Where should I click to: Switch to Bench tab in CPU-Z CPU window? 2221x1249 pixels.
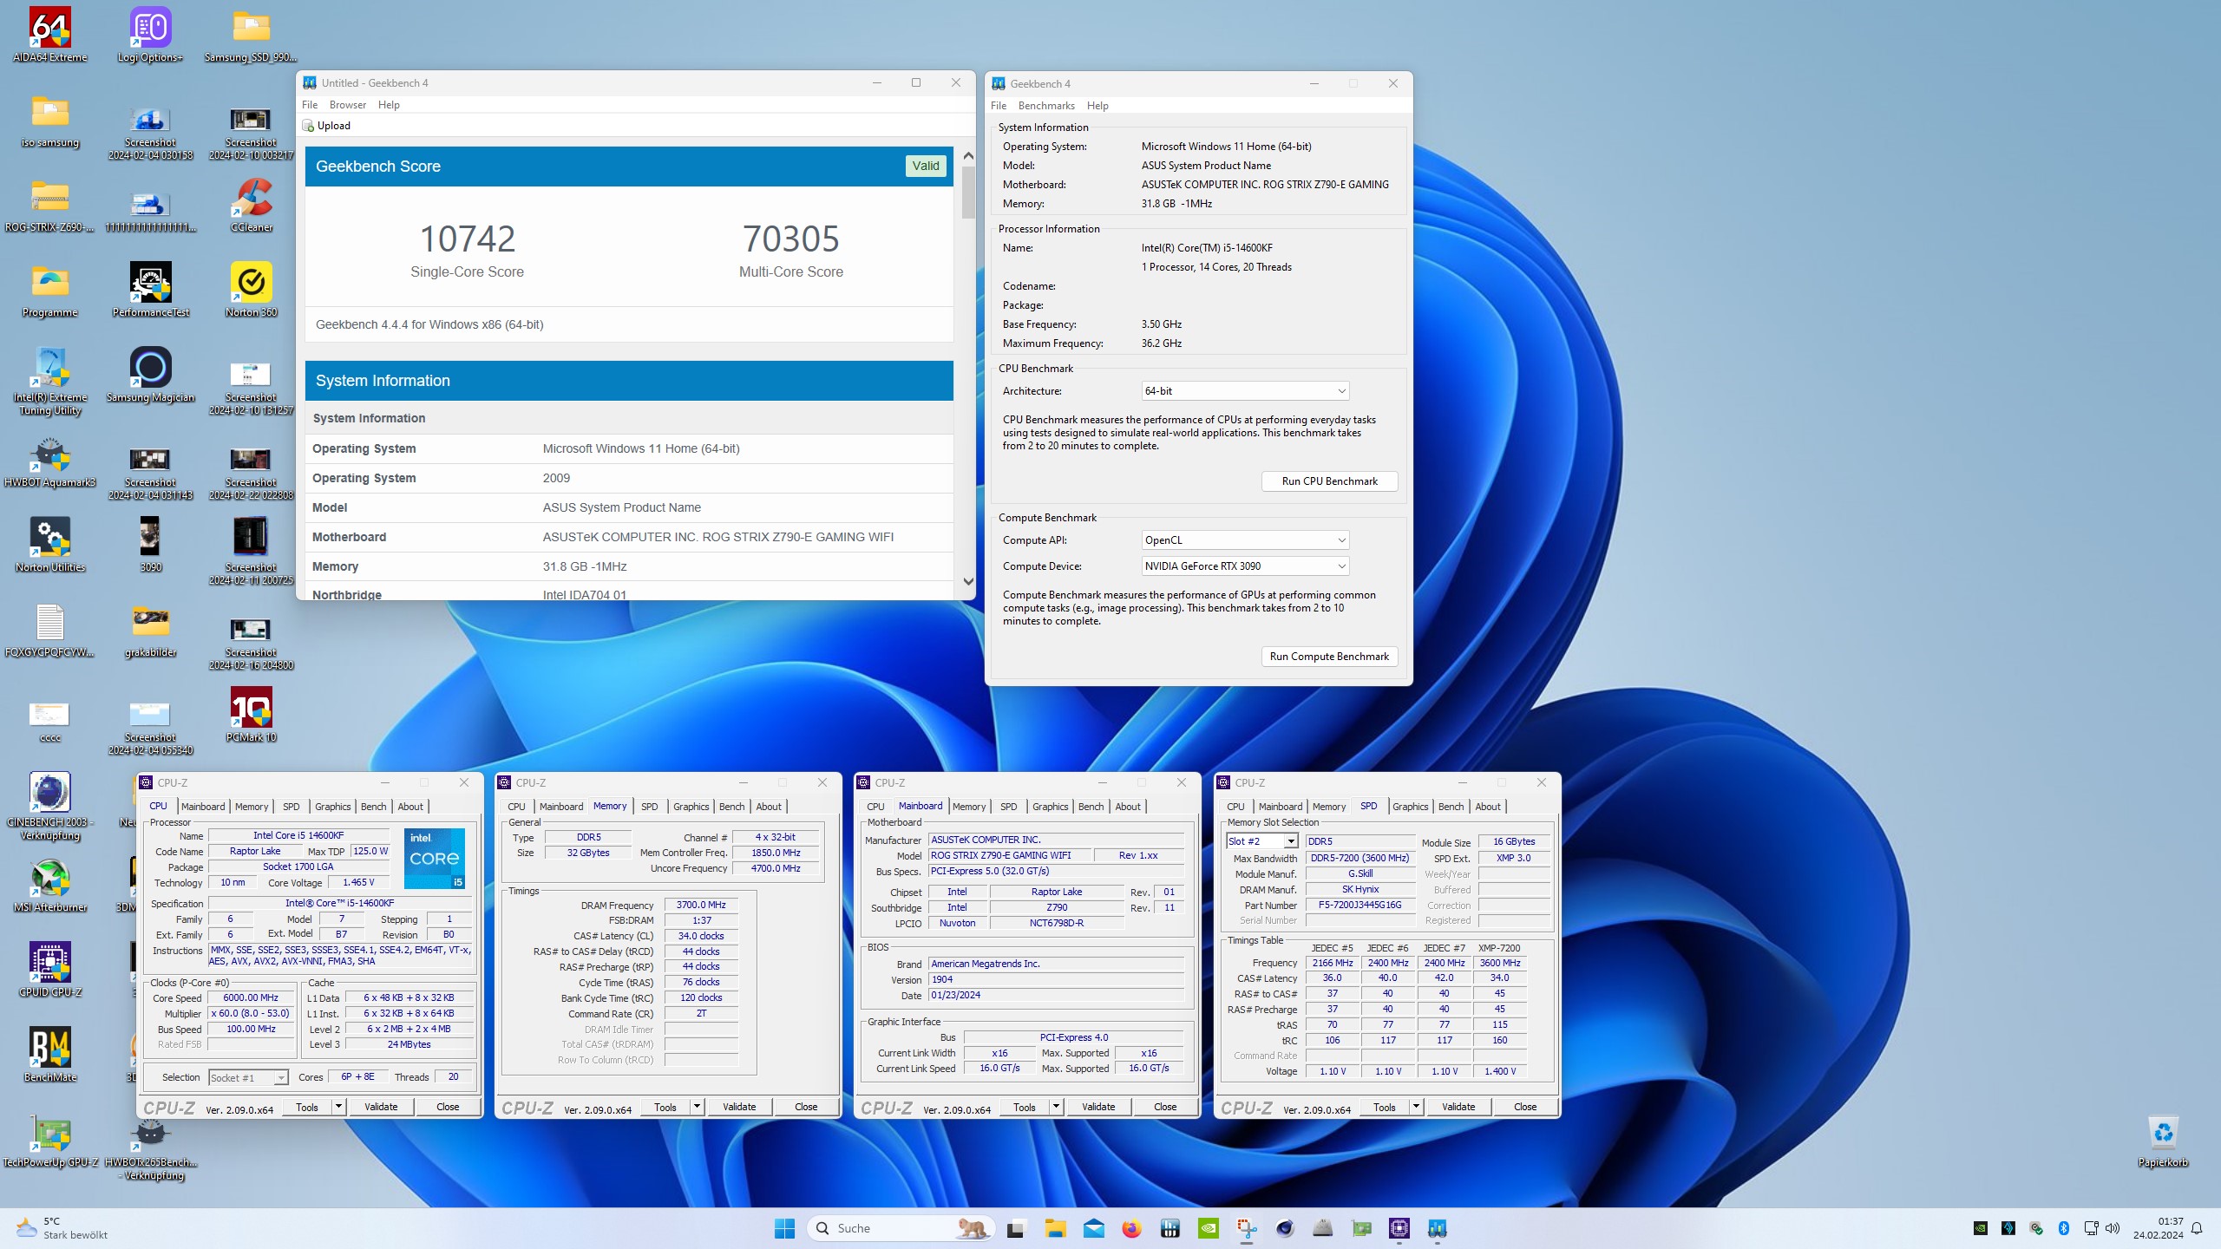[x=374, y=807]
